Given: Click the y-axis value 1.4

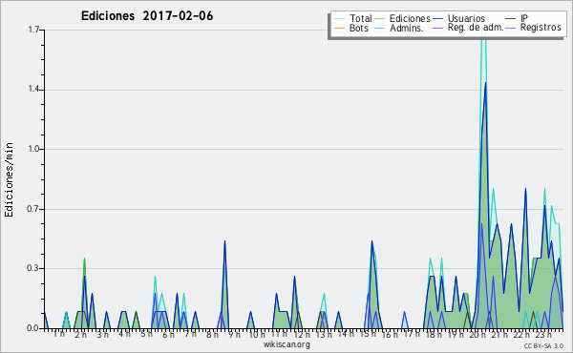Looking at the screenshot, I should (x=33, y=90).
